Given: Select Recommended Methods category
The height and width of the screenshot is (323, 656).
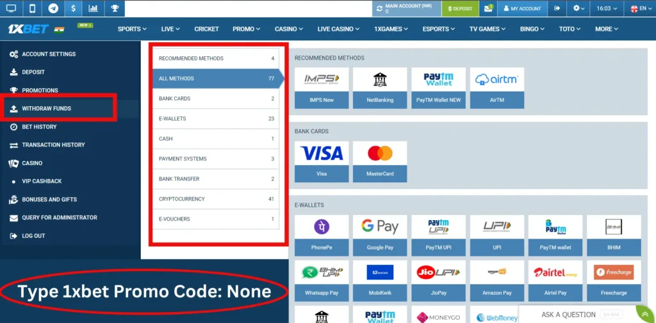Looking at the screenshot, I should coord(216,58).
